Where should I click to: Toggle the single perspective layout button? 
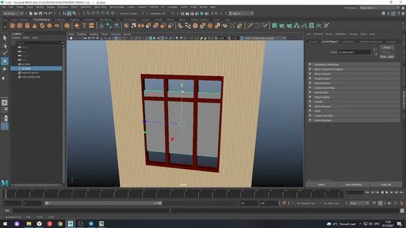click(x=4, y=103)
